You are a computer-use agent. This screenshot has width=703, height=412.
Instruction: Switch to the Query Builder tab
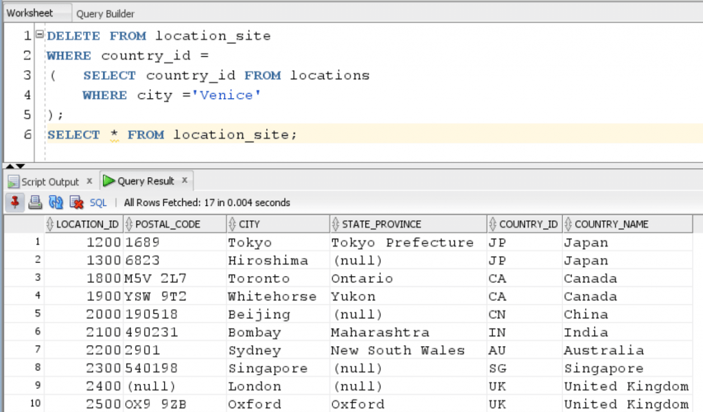point(104,13)
